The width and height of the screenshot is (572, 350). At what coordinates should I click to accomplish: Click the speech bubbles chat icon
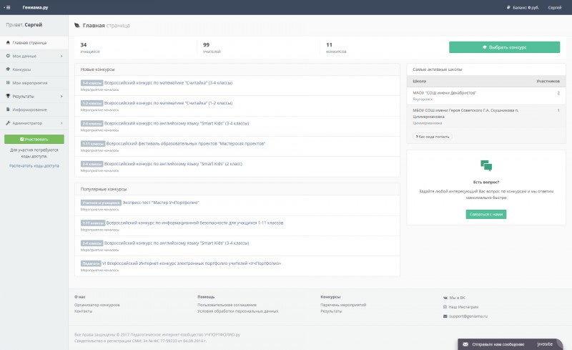pyautogui.click(x=486, y=165)
